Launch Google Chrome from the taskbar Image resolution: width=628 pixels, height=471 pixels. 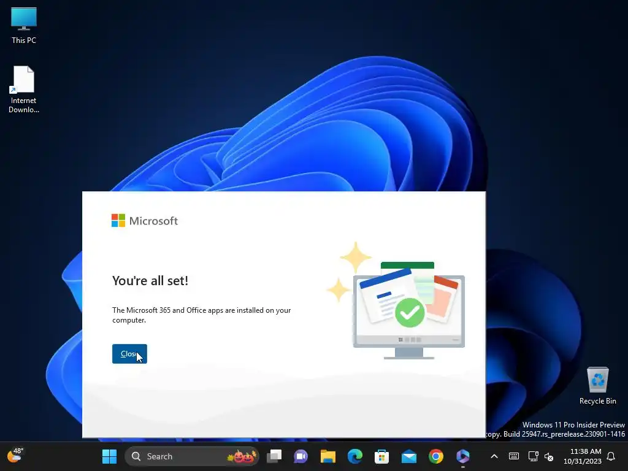436,456
